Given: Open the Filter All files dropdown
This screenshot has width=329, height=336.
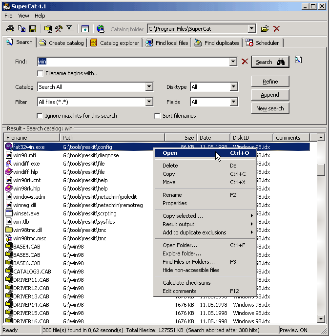Looking at the screenshot, I should tap(149, 102).
